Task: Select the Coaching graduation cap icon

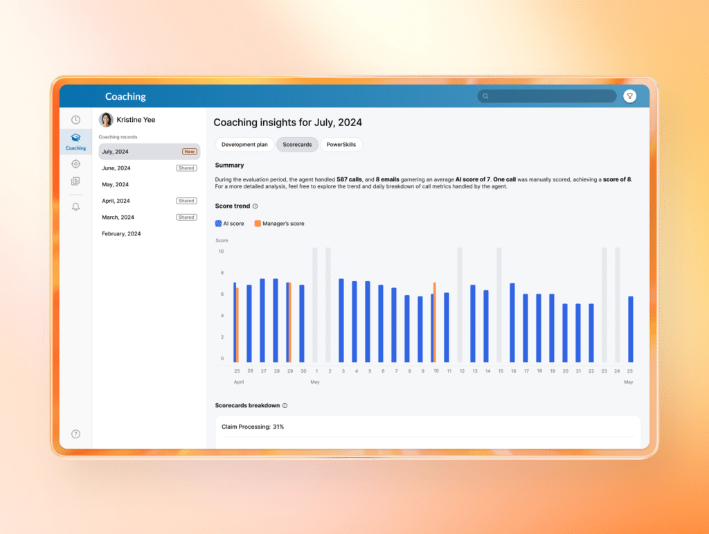Action: click(75, 138)
